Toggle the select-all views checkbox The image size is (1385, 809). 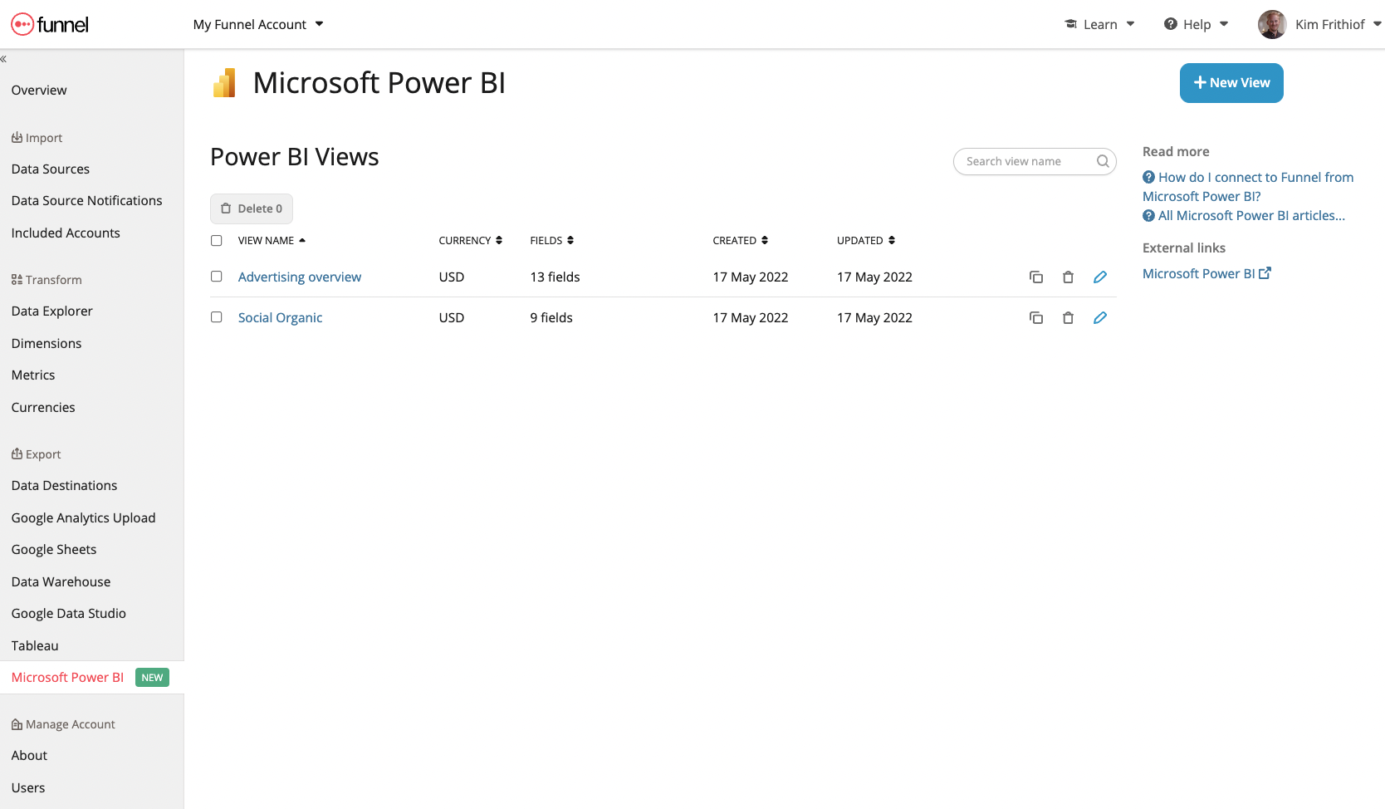click(217, 241)
